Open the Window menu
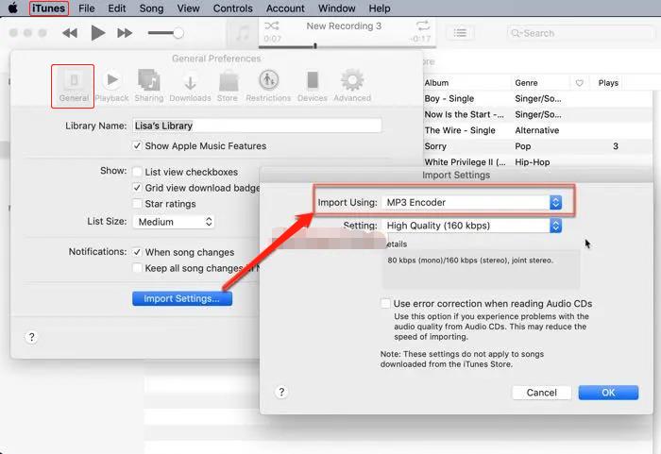This screenshot has height=454, width=661. [x=336, y=8]
